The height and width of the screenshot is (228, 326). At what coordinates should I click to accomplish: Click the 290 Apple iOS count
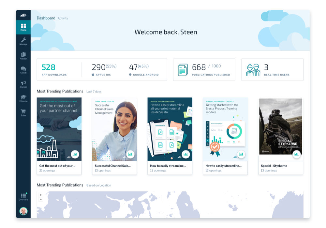(99, 67)
